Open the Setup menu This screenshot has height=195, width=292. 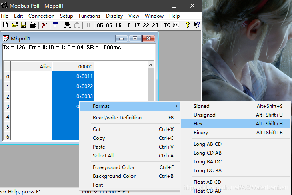[66, 16]
